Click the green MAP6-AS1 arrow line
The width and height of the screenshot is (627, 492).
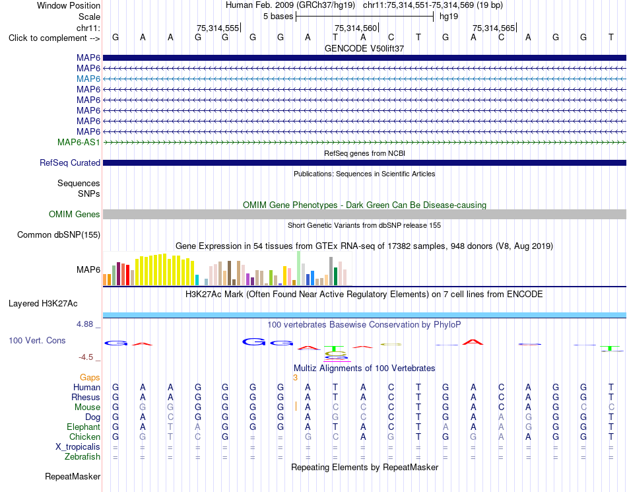tap(364, 143)
